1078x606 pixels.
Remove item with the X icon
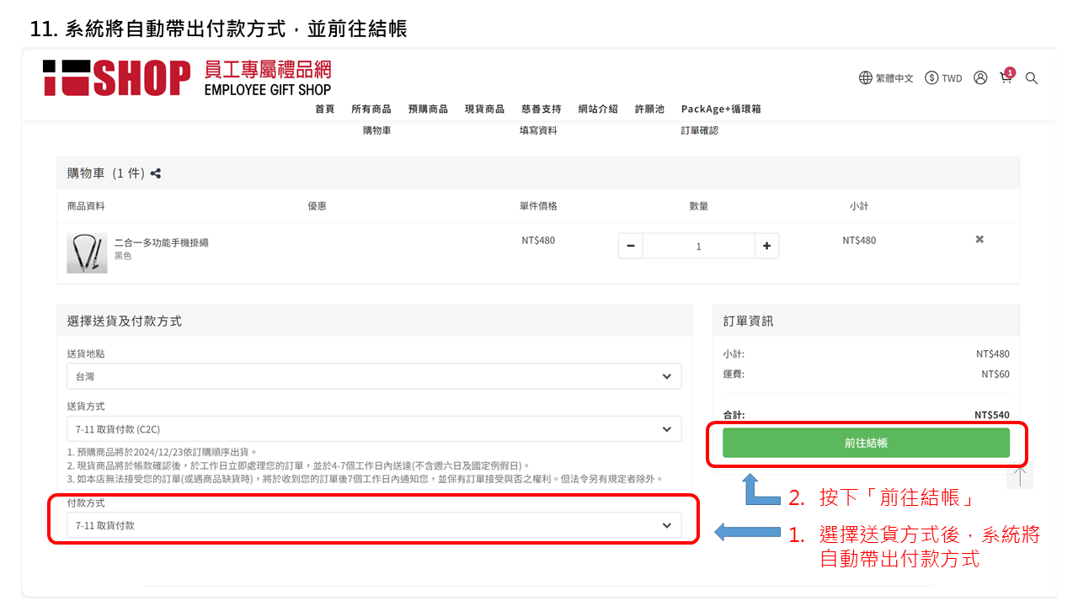pyautogui.click(x=979, y=240)
